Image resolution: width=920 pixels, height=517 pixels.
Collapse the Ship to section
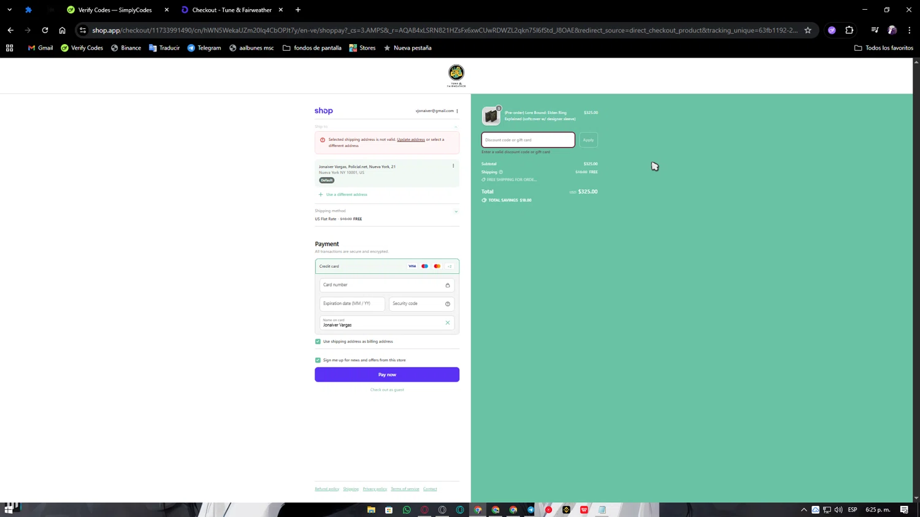(456, 127)
